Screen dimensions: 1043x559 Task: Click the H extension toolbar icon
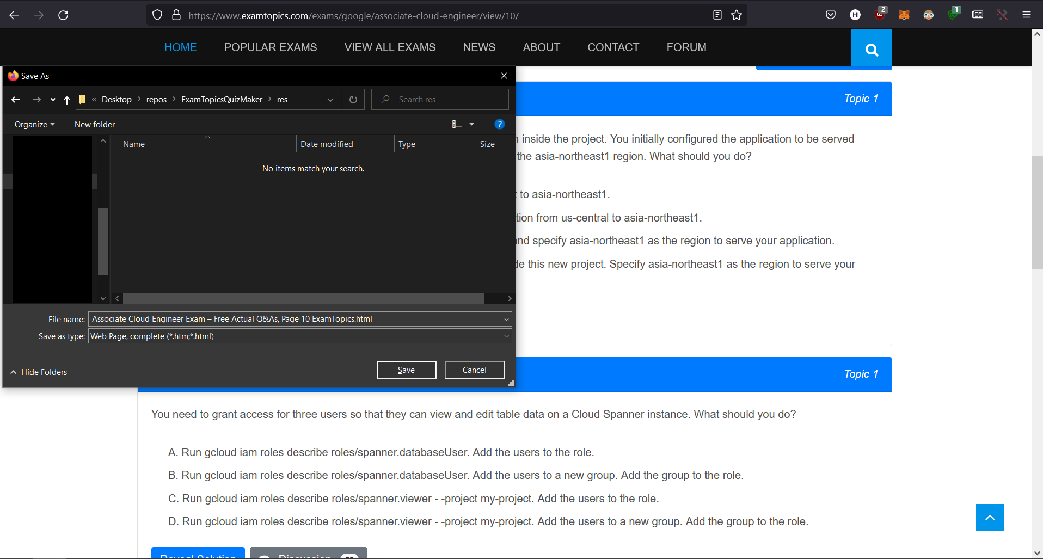(855, 15)
